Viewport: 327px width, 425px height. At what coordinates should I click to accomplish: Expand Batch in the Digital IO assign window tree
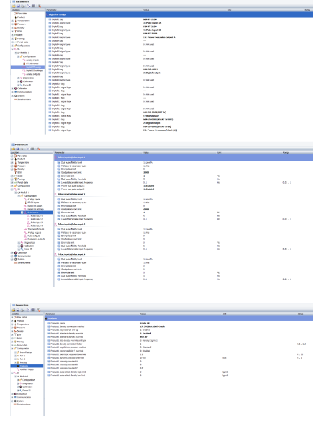(13, 35)
